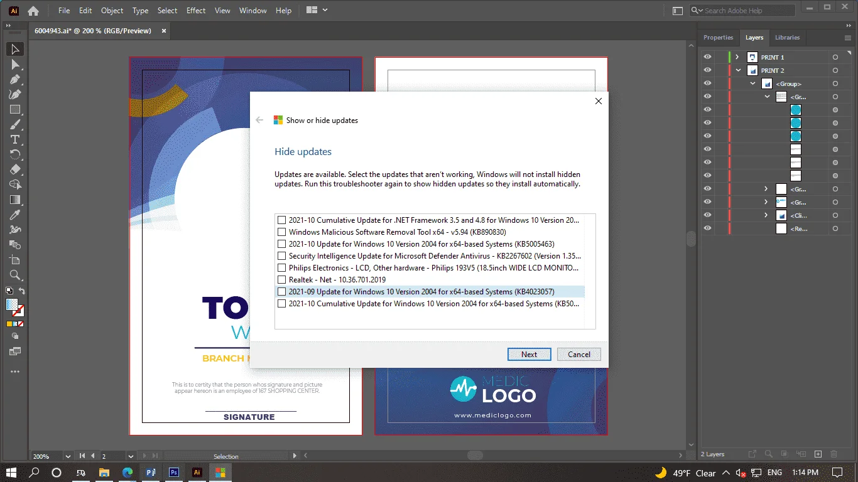
Task: Select the Type tool
Action: (x=16, y=139)
